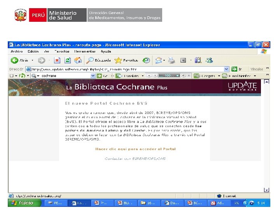The height and width of the screenshot is (210, 280).
Task: Click Email Notifier envelope icon
Action: click(x=225, y=76)
